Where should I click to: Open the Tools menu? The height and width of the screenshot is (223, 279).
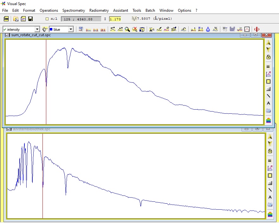[137, 10]
